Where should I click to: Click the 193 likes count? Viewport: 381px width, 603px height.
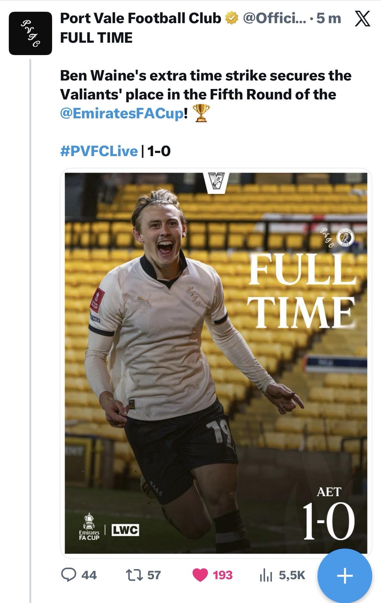223,575
